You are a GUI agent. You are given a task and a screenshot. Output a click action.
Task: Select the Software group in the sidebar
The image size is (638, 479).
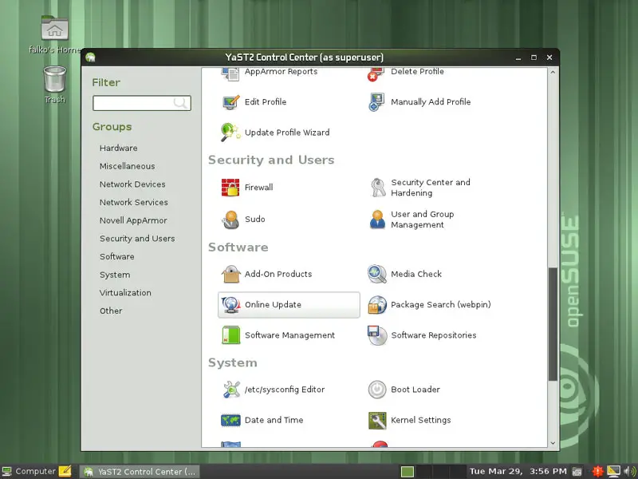pos(117,256)
